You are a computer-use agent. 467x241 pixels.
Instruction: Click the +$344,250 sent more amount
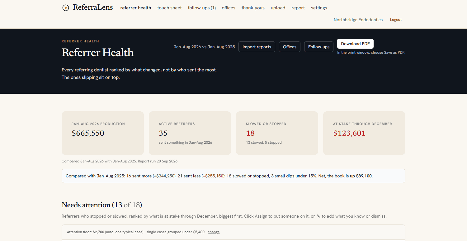point(164,176)
